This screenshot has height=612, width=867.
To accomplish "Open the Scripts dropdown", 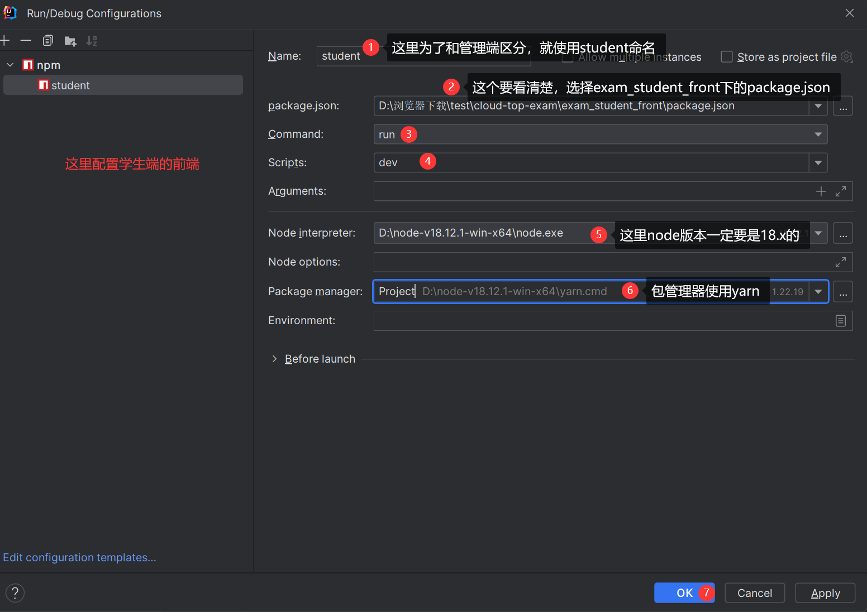I will 818,162.
